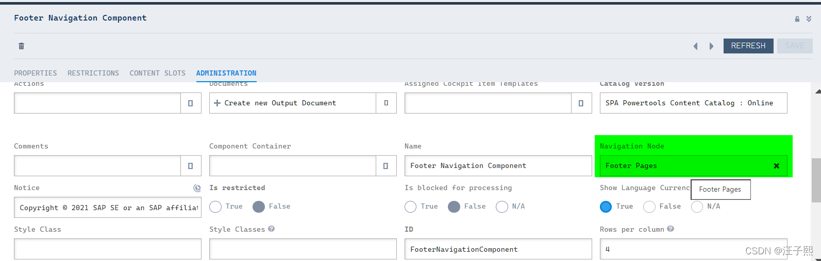Click the Catalog Version field

coord(693,103)
